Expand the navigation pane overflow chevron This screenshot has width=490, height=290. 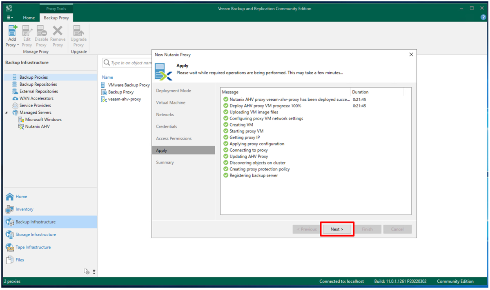tap(94, 271)
